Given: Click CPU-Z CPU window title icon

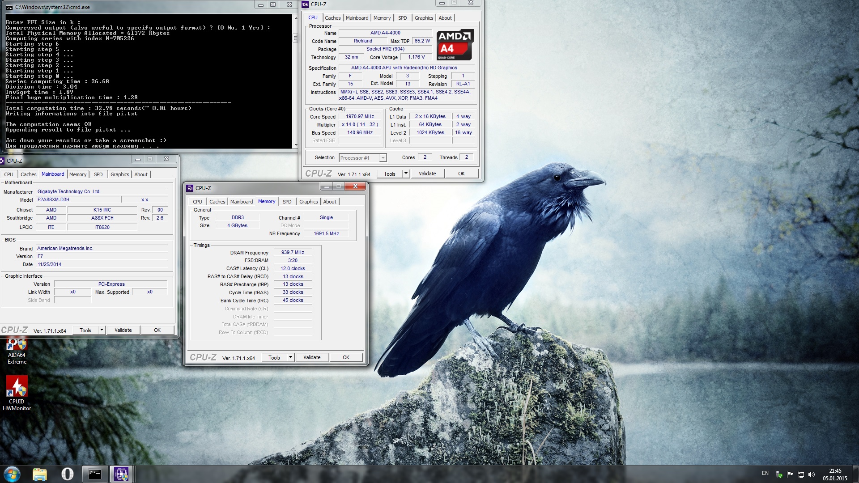Looking at the screenshot, I should click(305, 4).
